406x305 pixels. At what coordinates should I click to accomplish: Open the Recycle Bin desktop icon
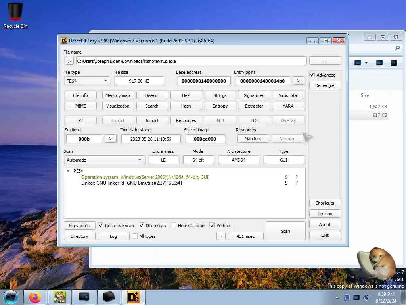(x=15, y=15)
